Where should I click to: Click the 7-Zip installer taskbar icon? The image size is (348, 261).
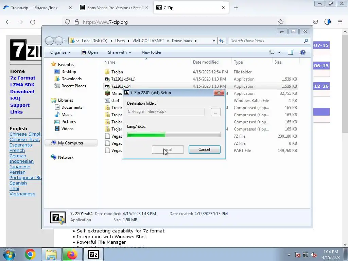click(x=93, y=254)
